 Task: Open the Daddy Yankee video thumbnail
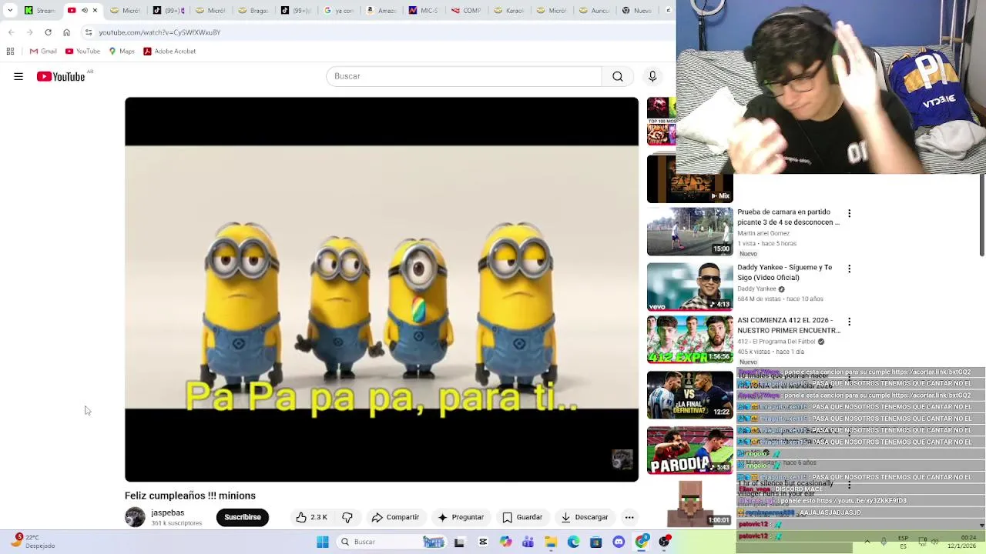click(x=690, y=286)
